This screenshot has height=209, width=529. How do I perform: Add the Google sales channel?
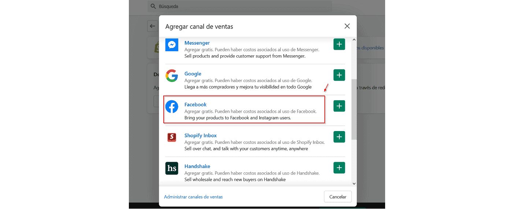[339, 75]
